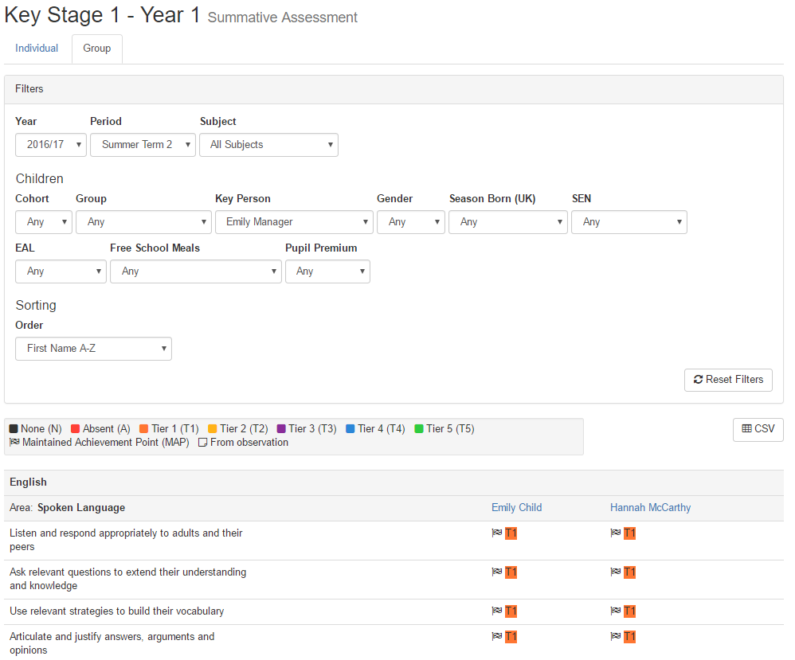Export data with the CSV button

(758, 430)
